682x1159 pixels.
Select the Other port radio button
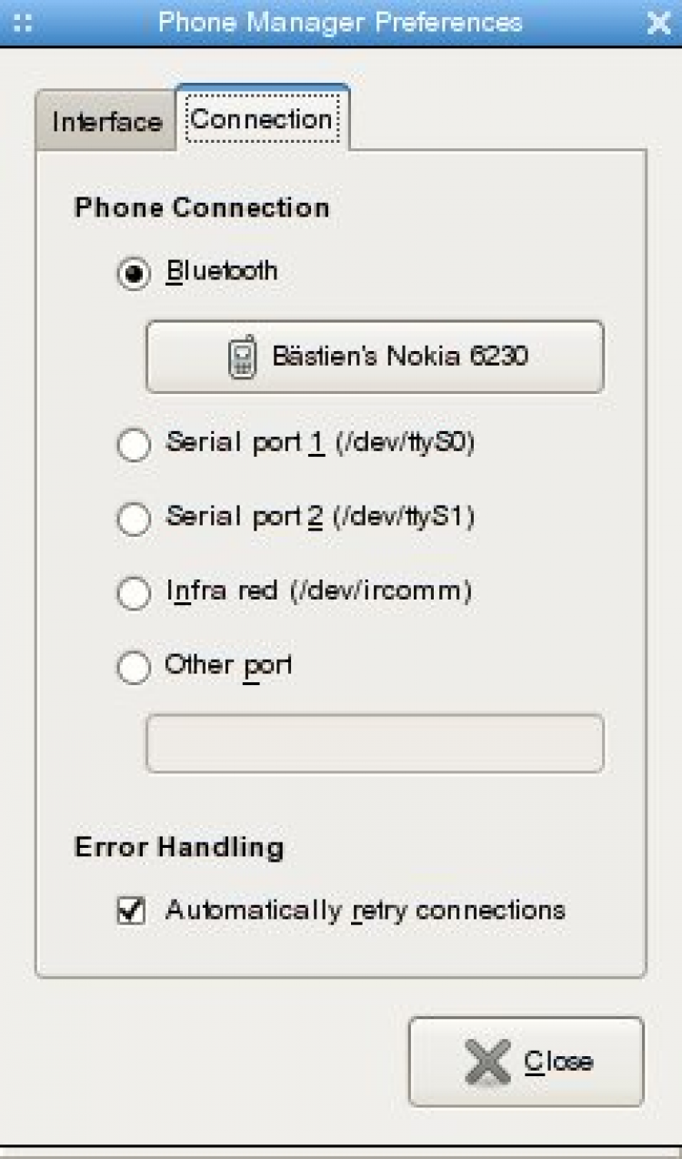click(135, 667)
